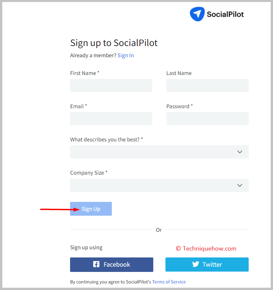Expand the 'What describes you the best?' chevron

pyautogui.click(x=240, y=152)
